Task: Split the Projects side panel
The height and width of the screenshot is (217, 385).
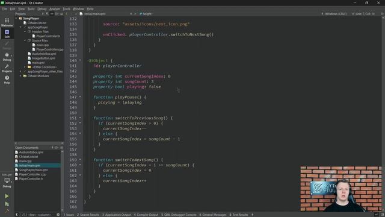Action: (x=57, y=14)
